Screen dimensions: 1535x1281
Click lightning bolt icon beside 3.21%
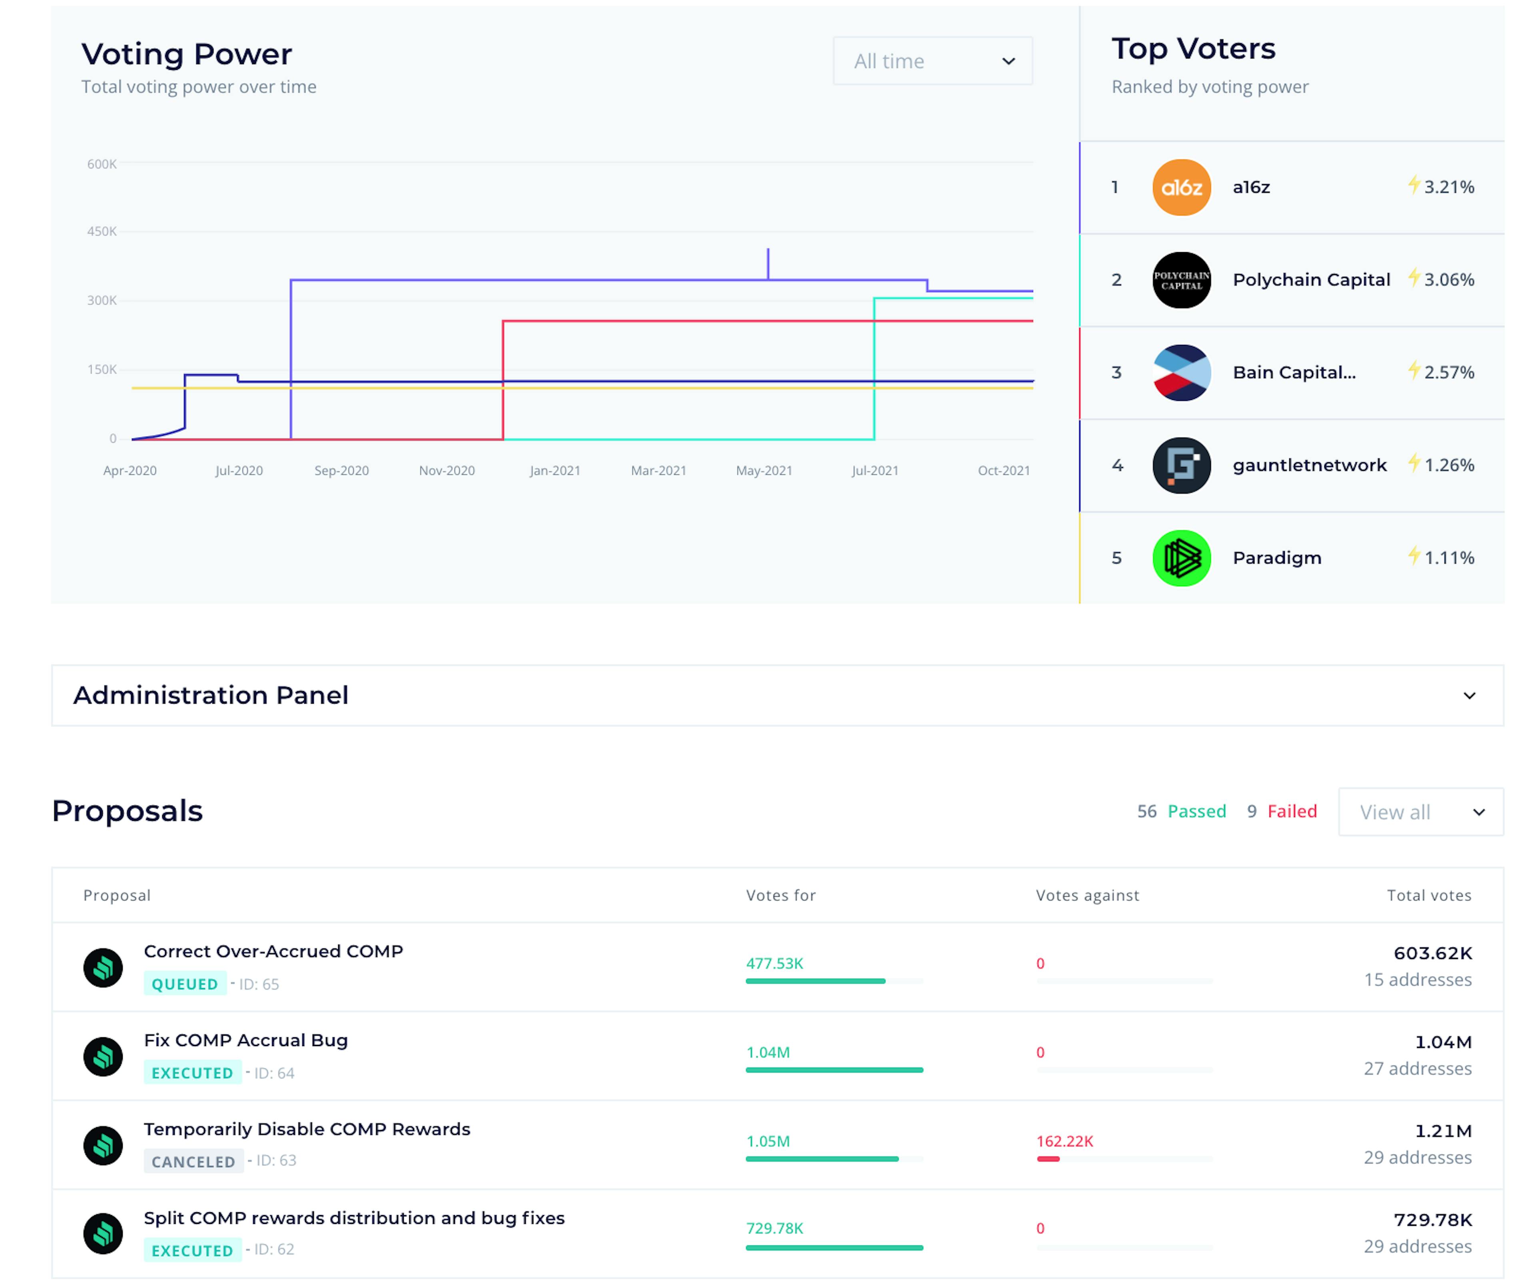(x=1414, y=185)
